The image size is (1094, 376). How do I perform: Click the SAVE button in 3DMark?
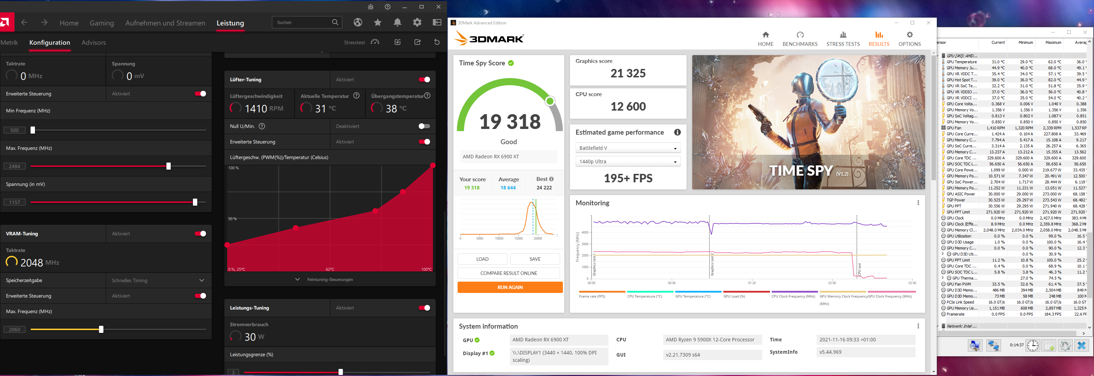(535, 259)
